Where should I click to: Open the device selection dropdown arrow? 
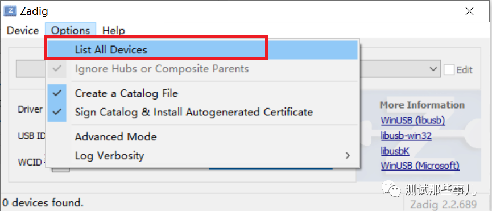[x=433, y=69]
